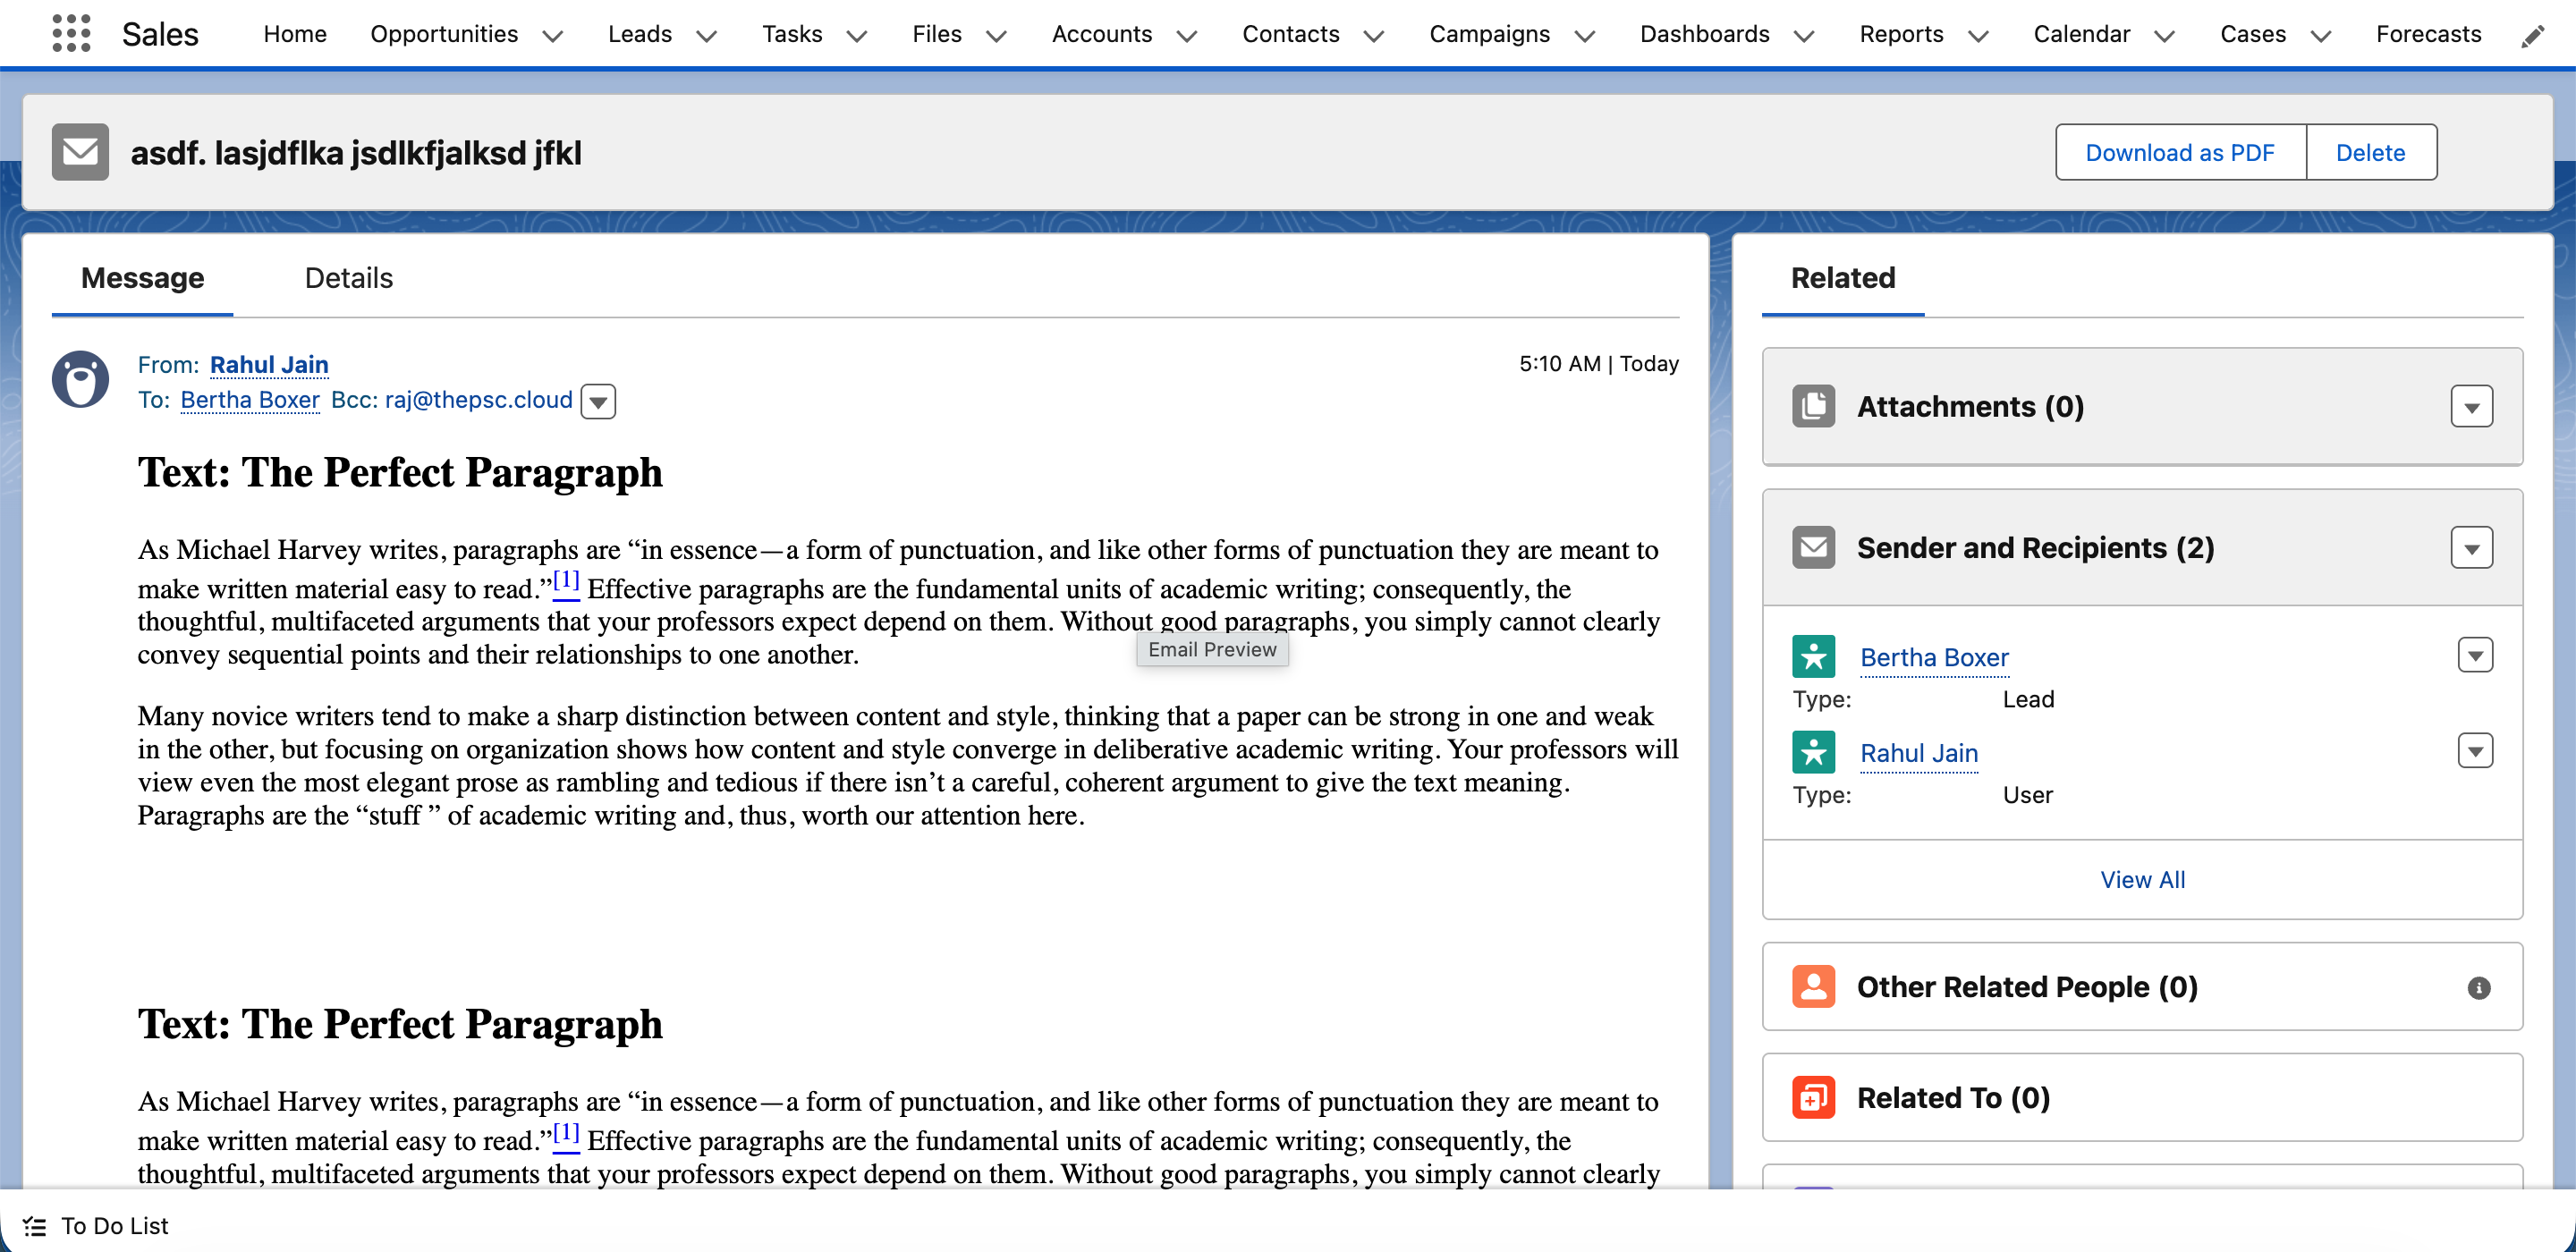Click footnote [1] link in first paragraph
The image size is (2576, 1252).
tap(566, 581)
